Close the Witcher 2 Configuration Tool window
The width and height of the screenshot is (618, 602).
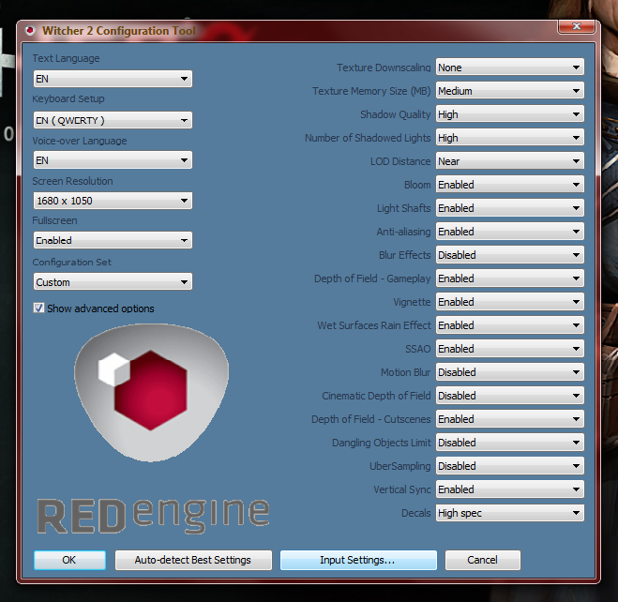(576, 26)
